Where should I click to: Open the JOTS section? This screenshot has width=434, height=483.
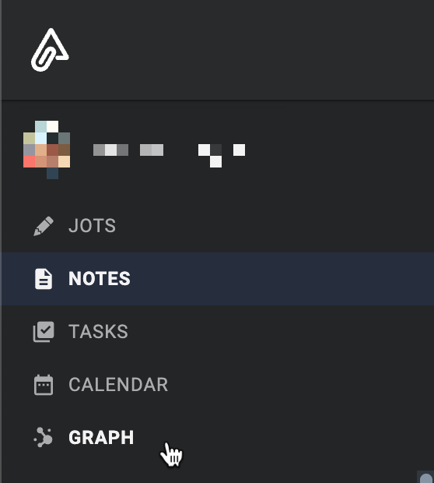click(92, 226)
